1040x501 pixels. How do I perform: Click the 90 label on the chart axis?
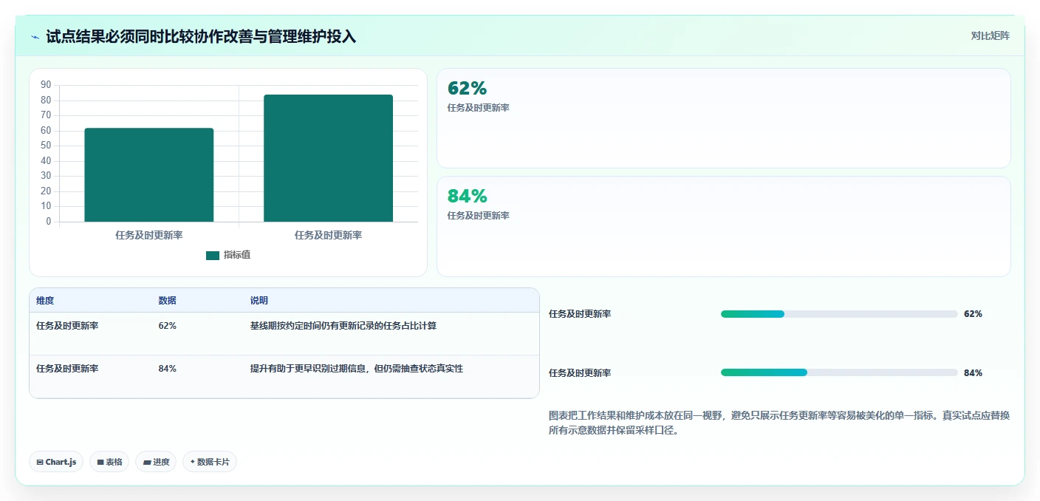pyautogui.click(x=46, y=85)
